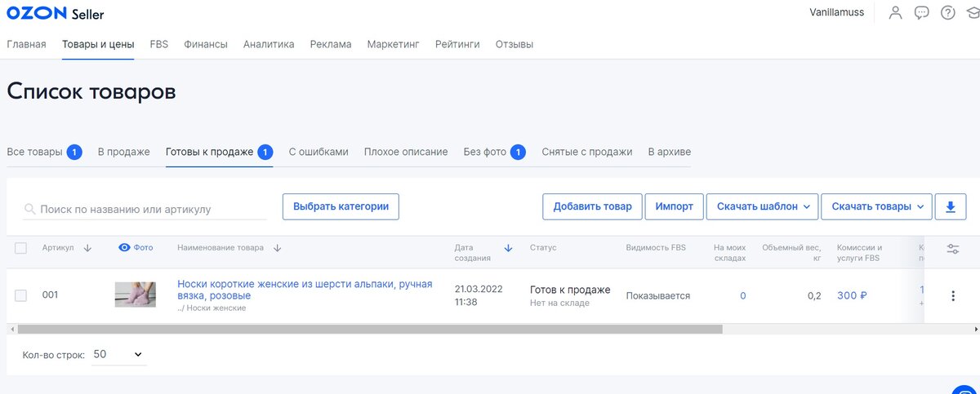The height and width of the screenshot is (394, 980).
Task: Open the Реклама menu
Action: (x=331, y=44)
